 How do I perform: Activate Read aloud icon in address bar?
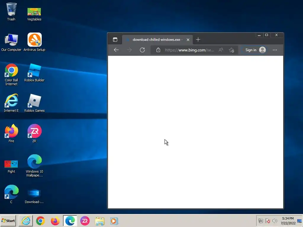221,50
